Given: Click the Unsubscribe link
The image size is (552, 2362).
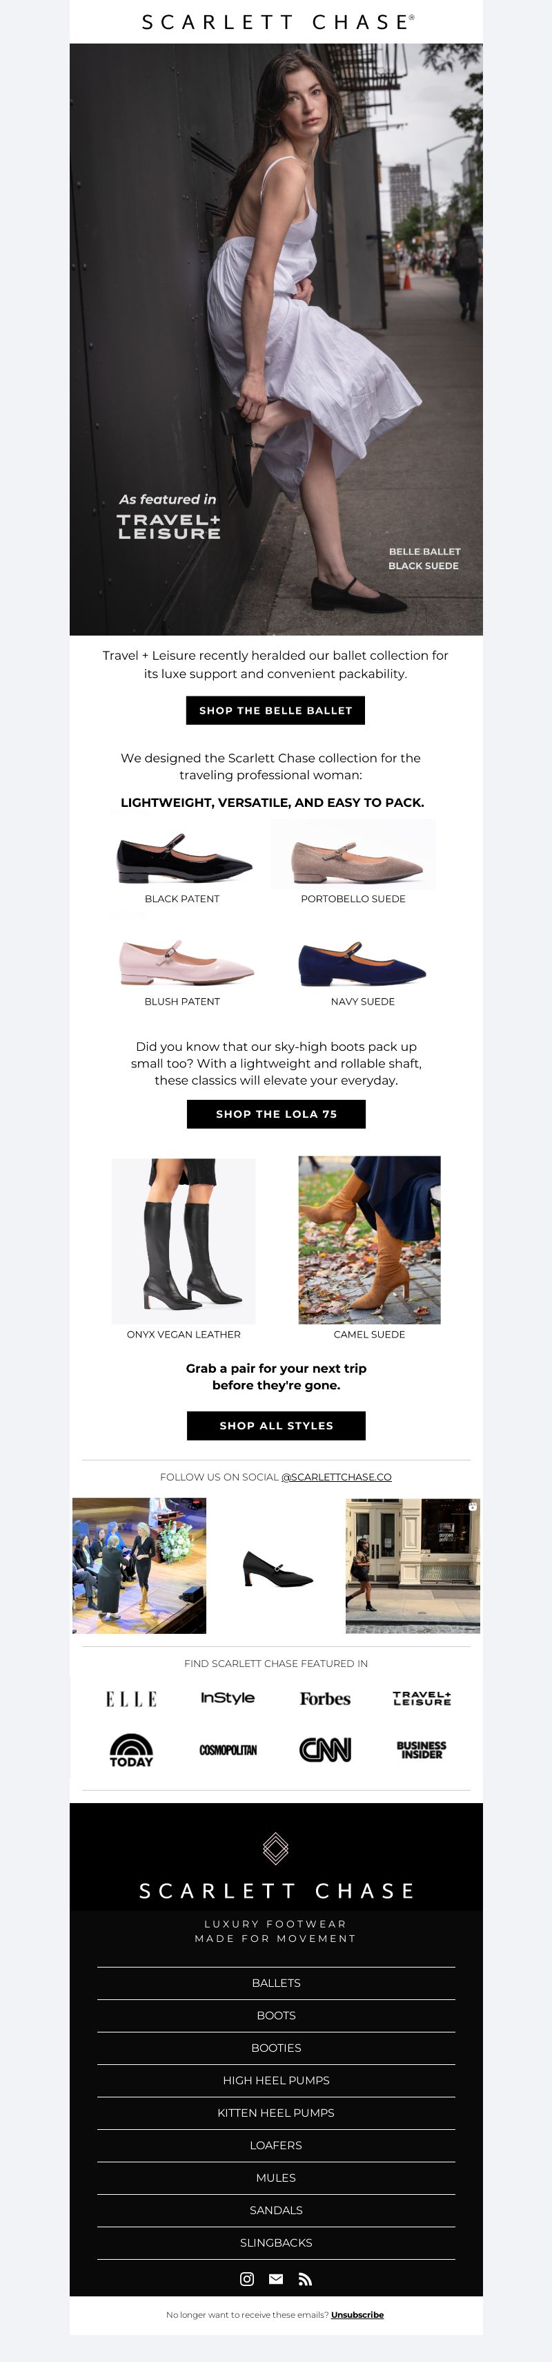Looking at the screenshot, I should [357, 2315].
